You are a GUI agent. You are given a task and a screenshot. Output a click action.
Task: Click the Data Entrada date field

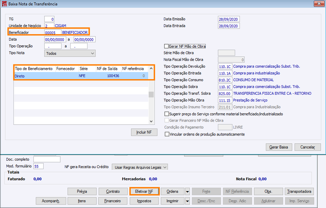(229, 26)
